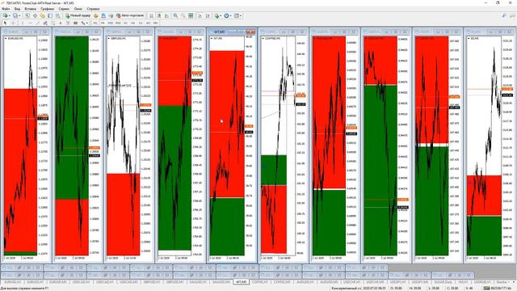Screen dimensions: 517x291
Task: Open the Окно menu
Action: click(78, 9)
